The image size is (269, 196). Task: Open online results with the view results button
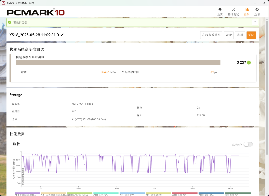pos(211,35)
